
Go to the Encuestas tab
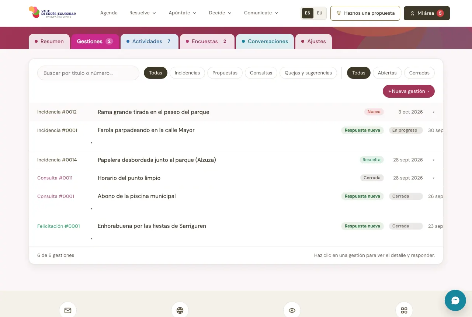tap(207, 41)
